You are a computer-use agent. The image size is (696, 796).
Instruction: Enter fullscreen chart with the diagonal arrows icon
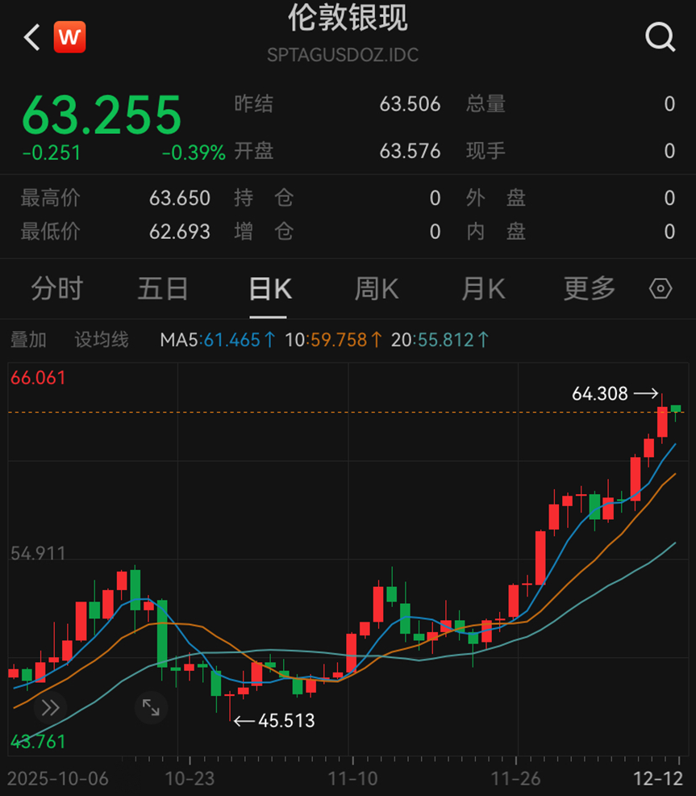[150, 707]
